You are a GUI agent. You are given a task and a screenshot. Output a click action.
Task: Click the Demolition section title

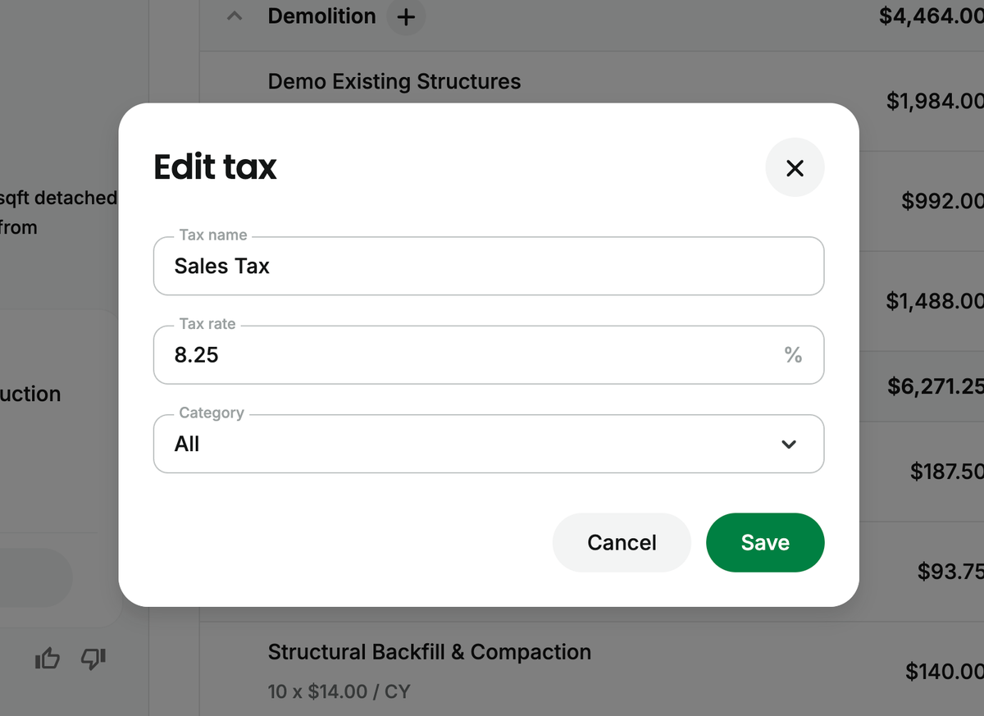pyautogui.click(x=321, y=16)
